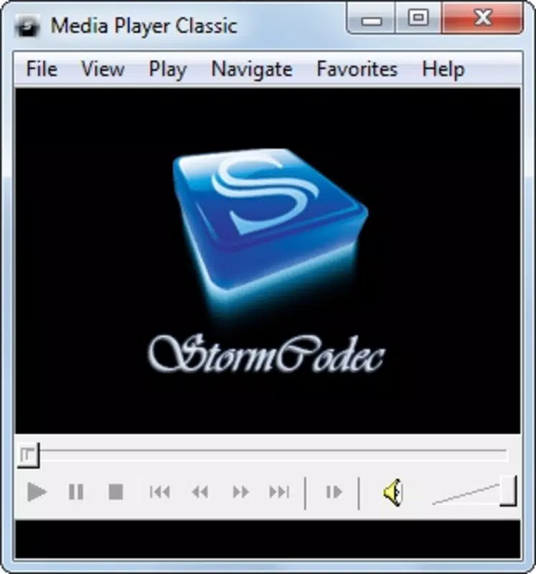Click the middle of the seek bar track
This screenshot has height=574, width=536.
tap(273, 454)
